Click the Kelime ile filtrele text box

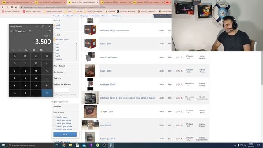tap(61, 90)
